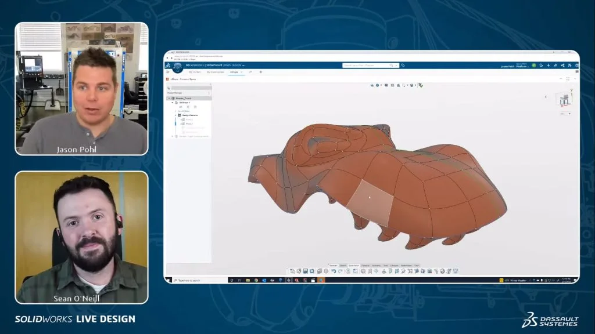
Task: Open the notifications icon in top bar
Action: click(x=541, y=66)
